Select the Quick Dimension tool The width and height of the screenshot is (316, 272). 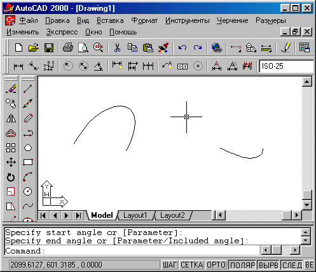(118, 66)
